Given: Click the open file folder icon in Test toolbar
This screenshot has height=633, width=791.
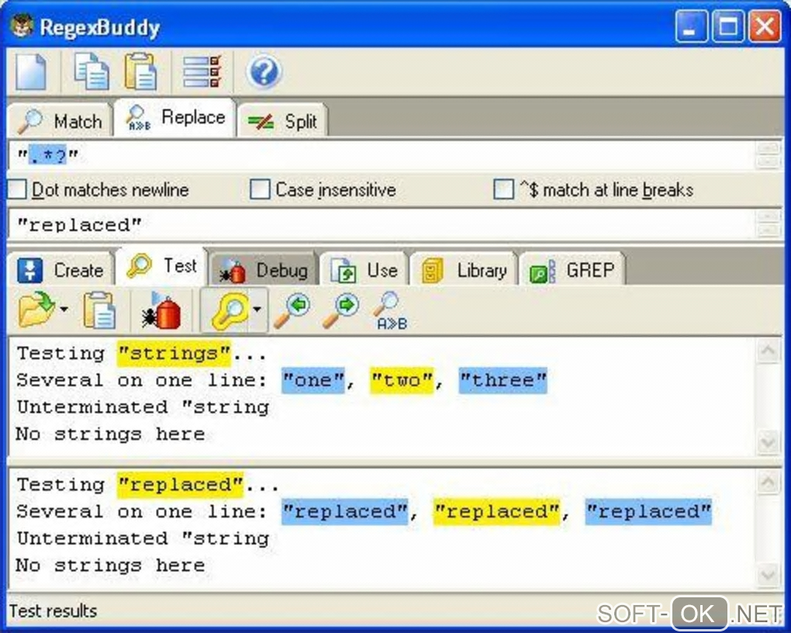Looking at the screenshot, I should tap(36, 310).
